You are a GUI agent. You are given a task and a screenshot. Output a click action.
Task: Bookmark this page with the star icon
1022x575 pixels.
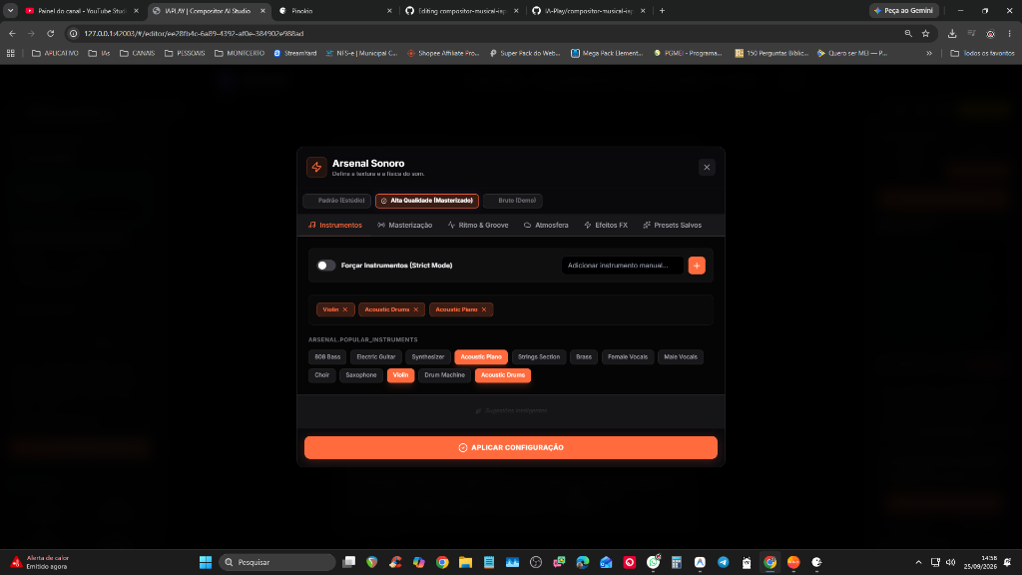925,33
